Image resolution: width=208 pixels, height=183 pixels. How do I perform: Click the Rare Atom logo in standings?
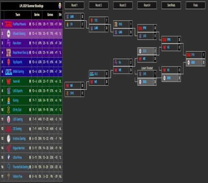coord(9,43)
